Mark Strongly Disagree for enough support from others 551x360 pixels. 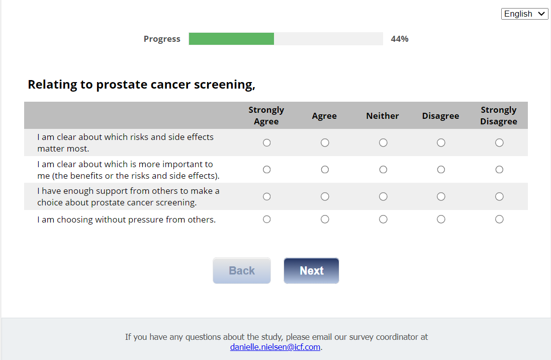coord(499,196)
